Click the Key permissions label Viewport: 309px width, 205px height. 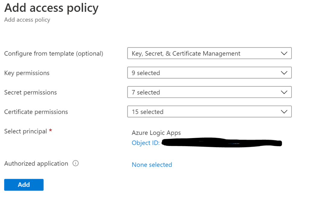pos(27,73)
